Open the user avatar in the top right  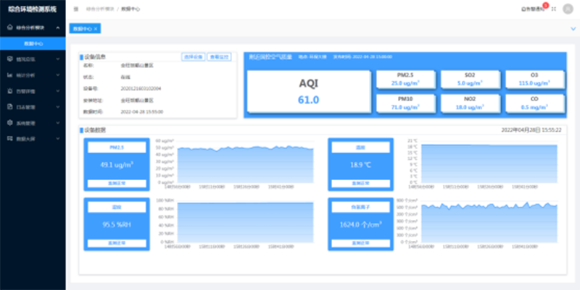(x=568, y=9)
